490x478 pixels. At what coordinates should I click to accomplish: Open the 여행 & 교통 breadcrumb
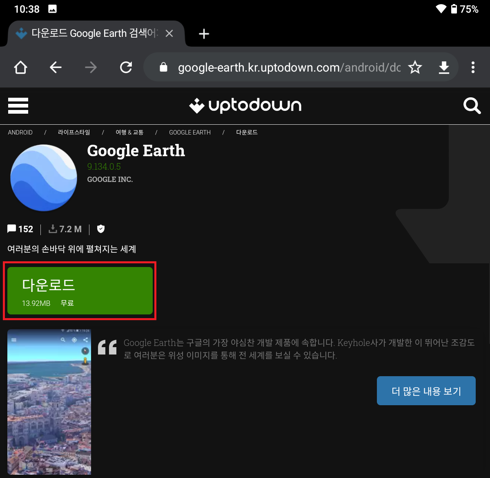click(129, 132)
